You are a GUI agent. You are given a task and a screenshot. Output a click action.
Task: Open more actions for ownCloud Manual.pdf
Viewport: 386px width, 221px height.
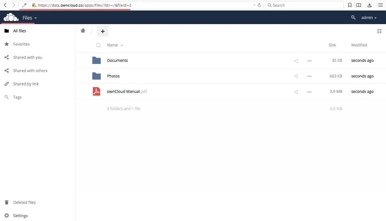click(x=309, y=92)
